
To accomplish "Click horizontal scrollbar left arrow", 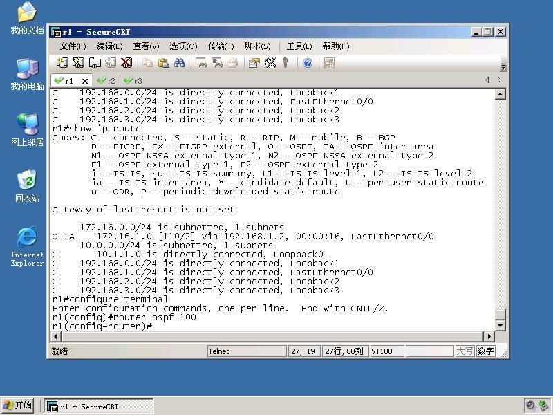I will pos(55,337).
